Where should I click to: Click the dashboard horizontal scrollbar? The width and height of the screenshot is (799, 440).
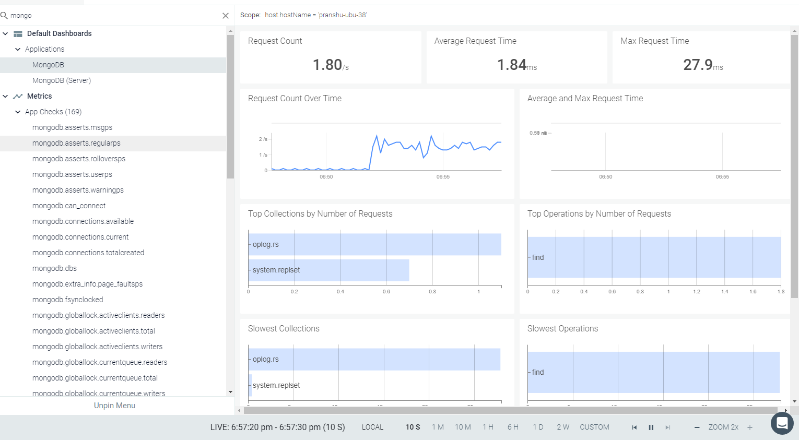point(510,411)
